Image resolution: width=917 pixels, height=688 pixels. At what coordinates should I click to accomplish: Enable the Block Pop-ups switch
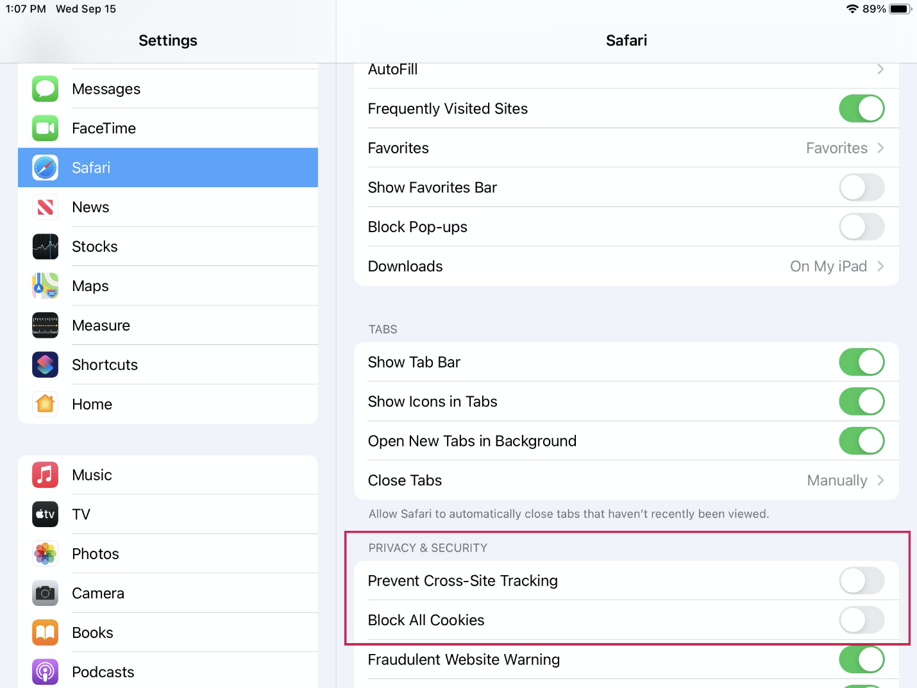[861, 227]
